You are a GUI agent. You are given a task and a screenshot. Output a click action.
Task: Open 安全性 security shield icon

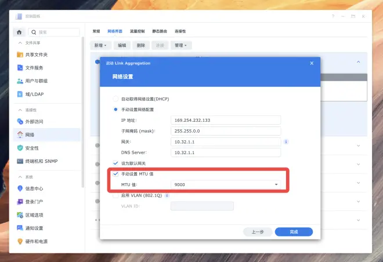20,148
